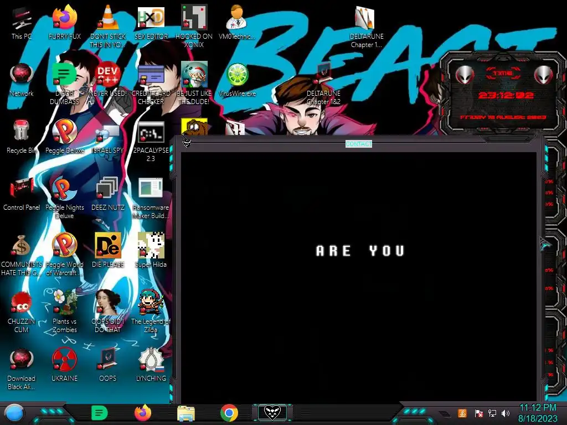
Task: Open the VM0Technic doctor icon
Action: click(237, 23)
